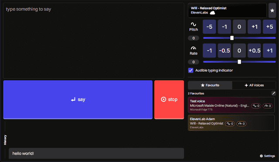Decrease rate by 1

point(209,51)
